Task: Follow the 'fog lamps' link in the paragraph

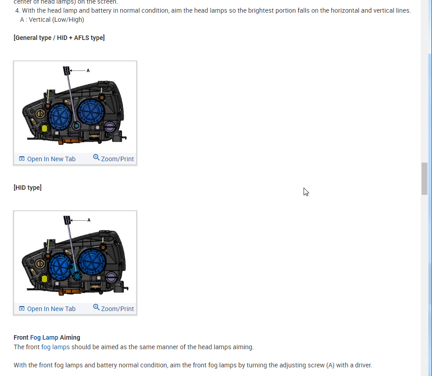Action: (55, 347)
